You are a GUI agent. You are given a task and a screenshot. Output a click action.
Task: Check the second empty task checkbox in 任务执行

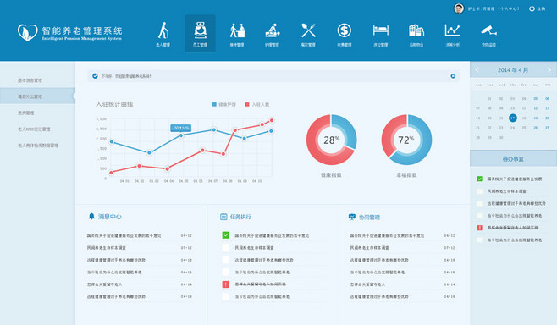225,260
